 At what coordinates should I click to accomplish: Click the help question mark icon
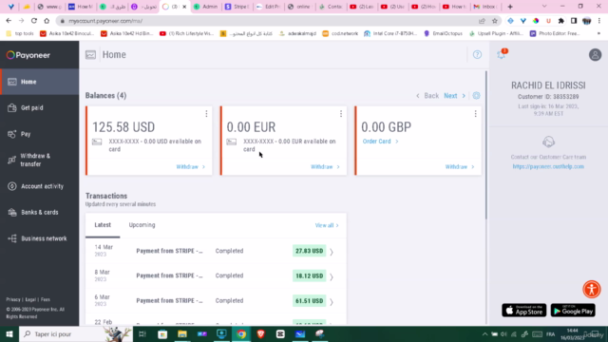[x=477, y=55]
